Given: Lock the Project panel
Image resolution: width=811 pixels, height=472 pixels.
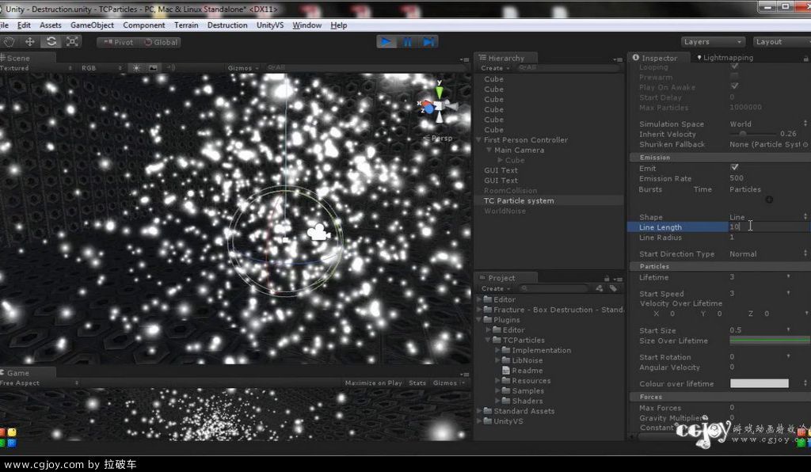Looking at the screenshot, I should (x=607, y=279).
